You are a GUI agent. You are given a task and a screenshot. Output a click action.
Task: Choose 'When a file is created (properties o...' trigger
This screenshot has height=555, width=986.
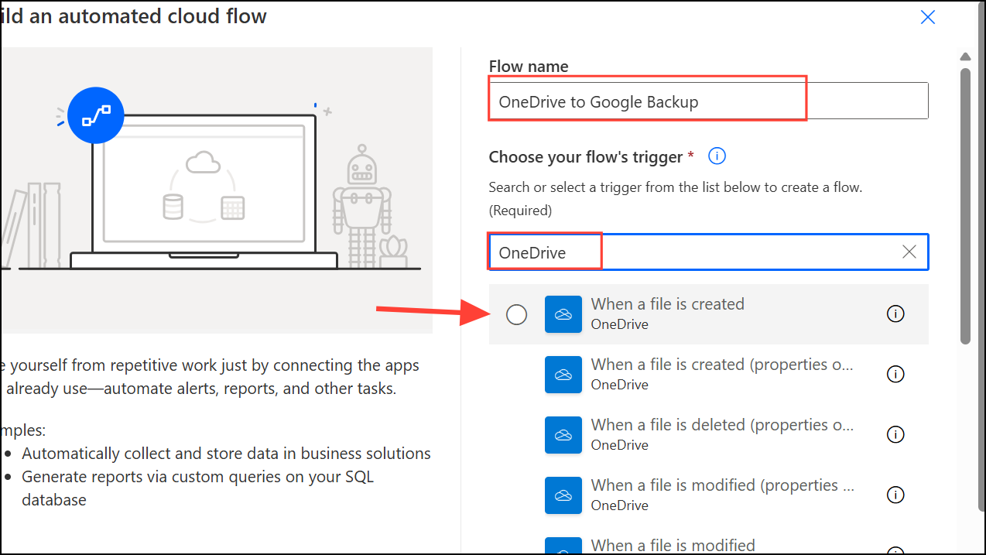coord(709,375)
